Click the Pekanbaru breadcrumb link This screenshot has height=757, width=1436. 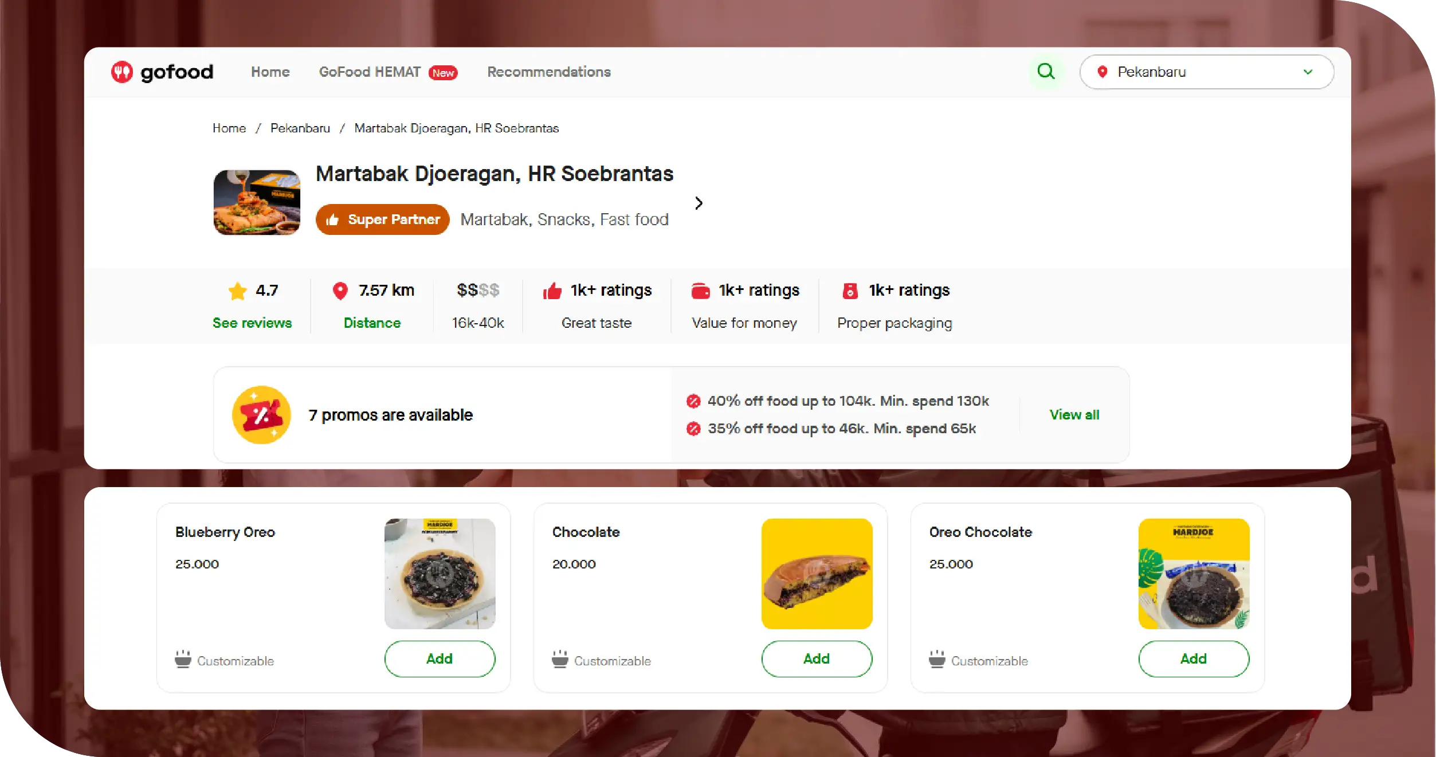300,128
